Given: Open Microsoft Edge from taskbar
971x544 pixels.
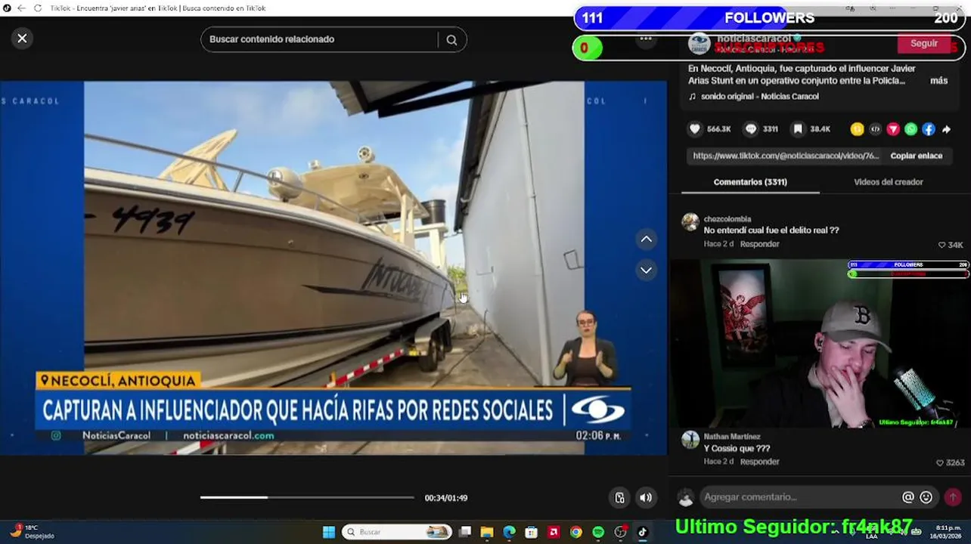Looking at the screenshot, I should (x=509, y=532).
